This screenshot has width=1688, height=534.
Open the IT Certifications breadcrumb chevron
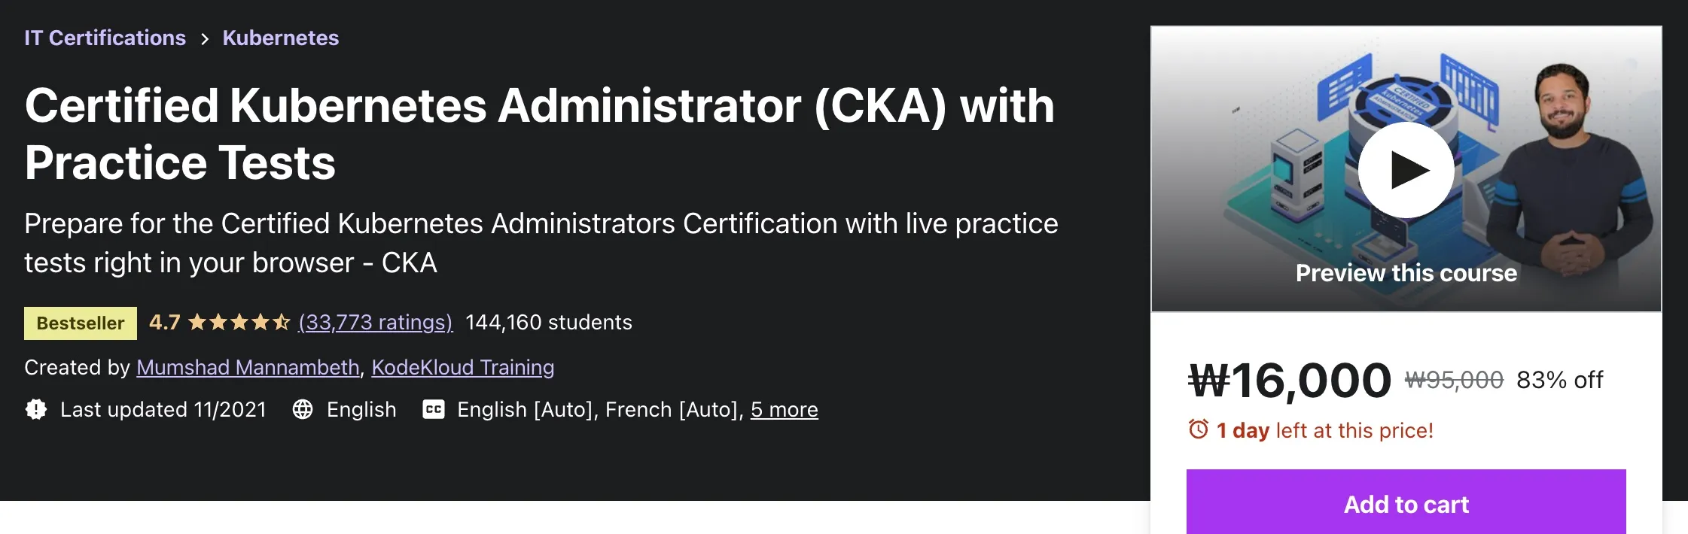pyautogui.click(x=204, y=38)
